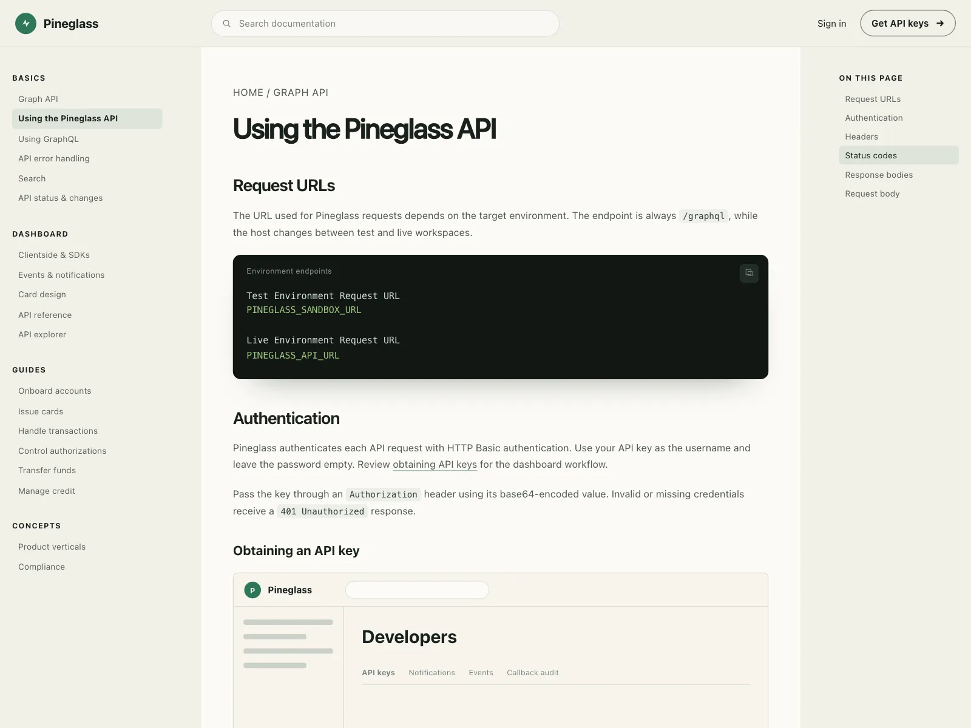971x728 pixels.
Task: Click the Obtaining an API key heading
Action: click(296, 551)
